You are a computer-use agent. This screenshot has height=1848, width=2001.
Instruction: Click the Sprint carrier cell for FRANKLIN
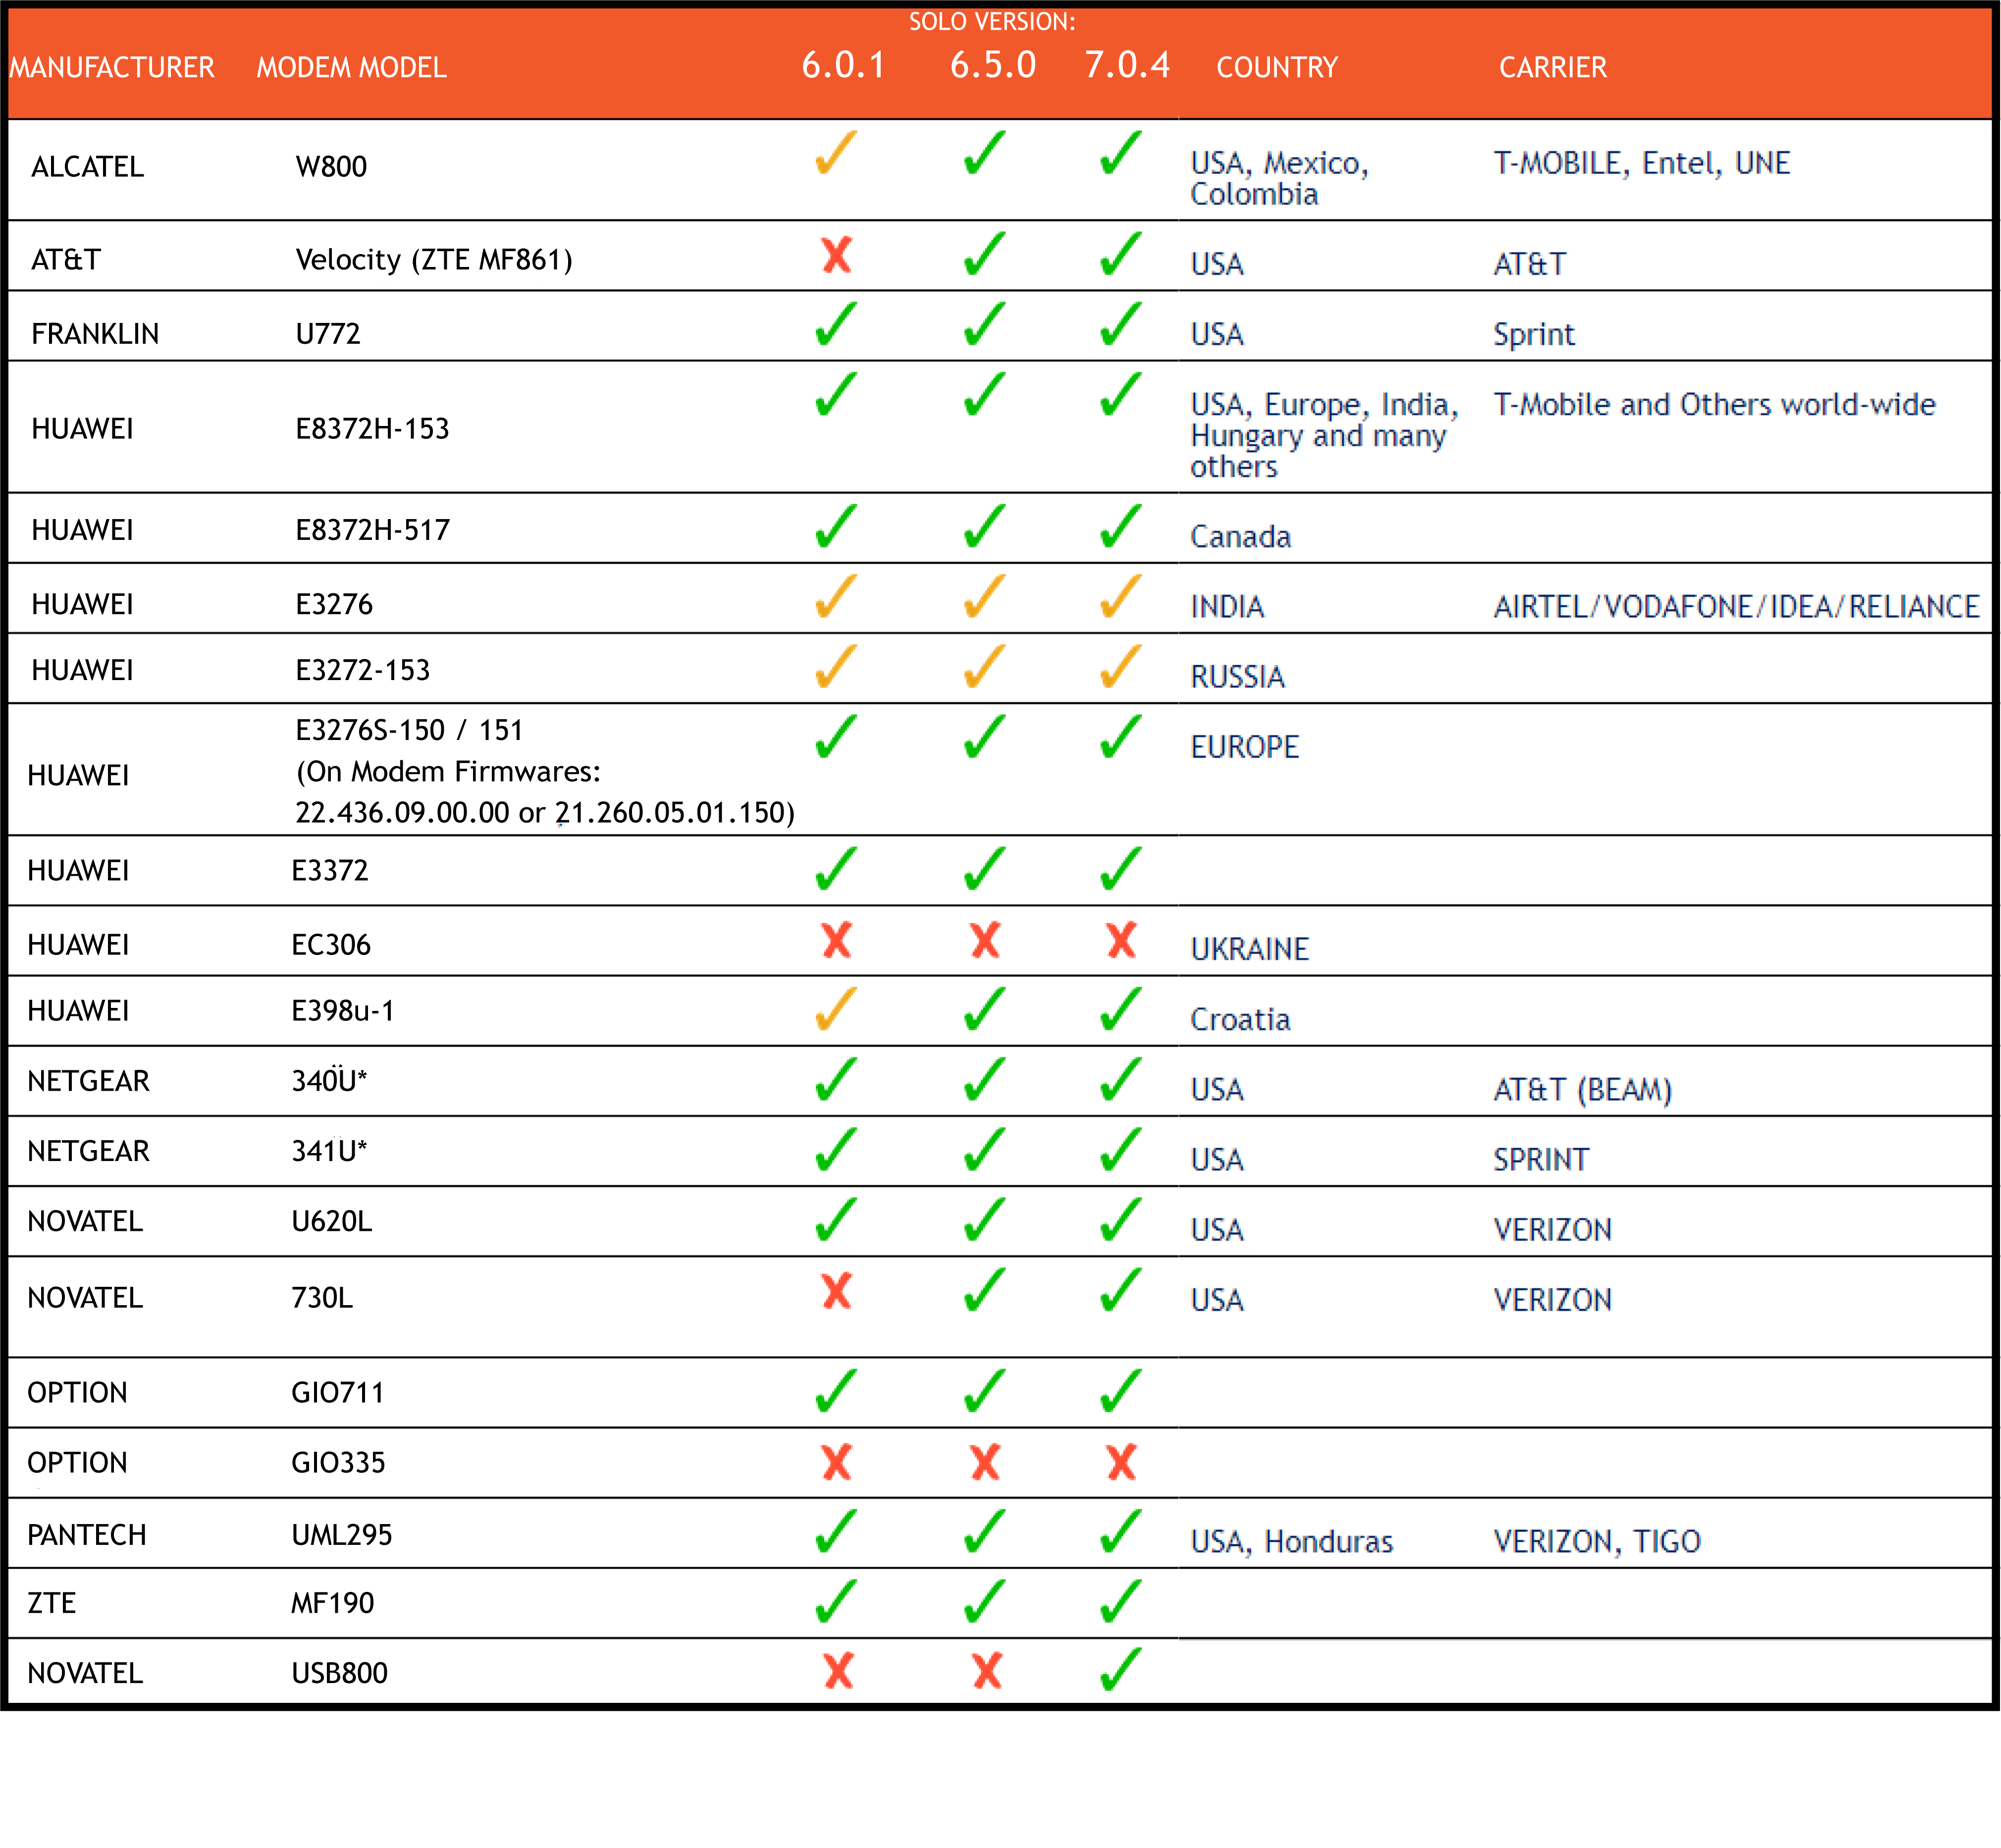tap(1533, 334)
